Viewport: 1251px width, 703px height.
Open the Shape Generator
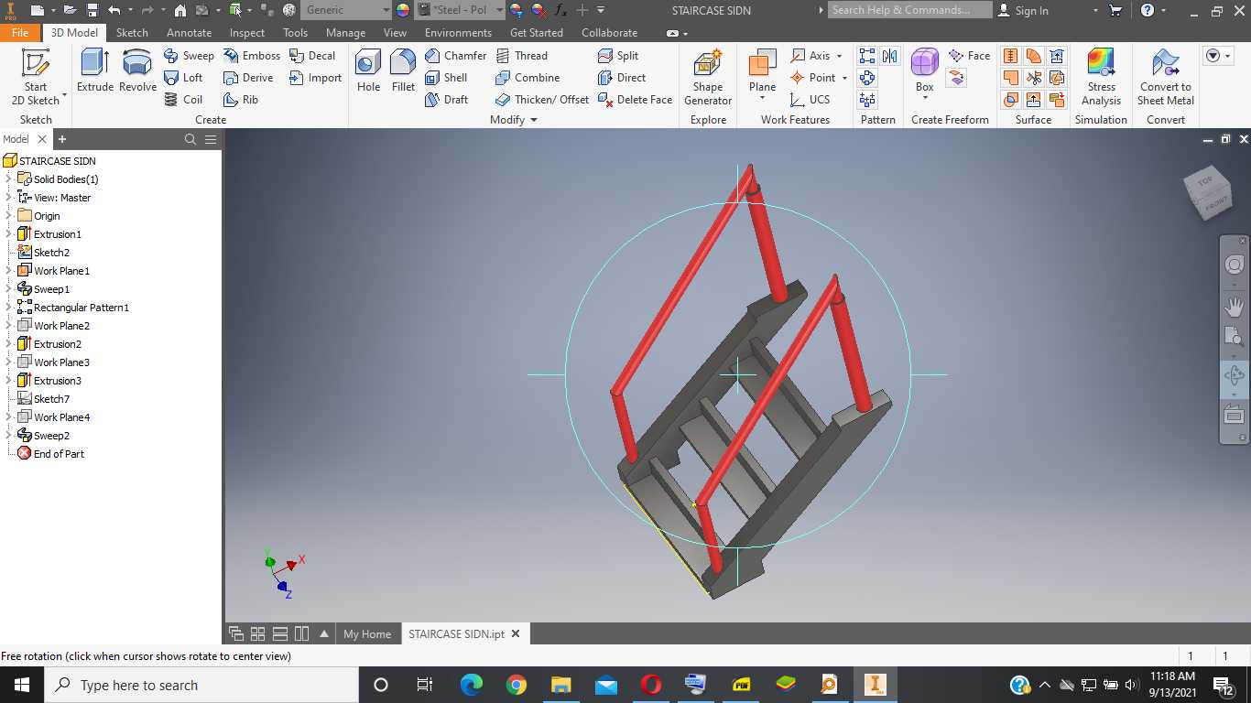708,78
